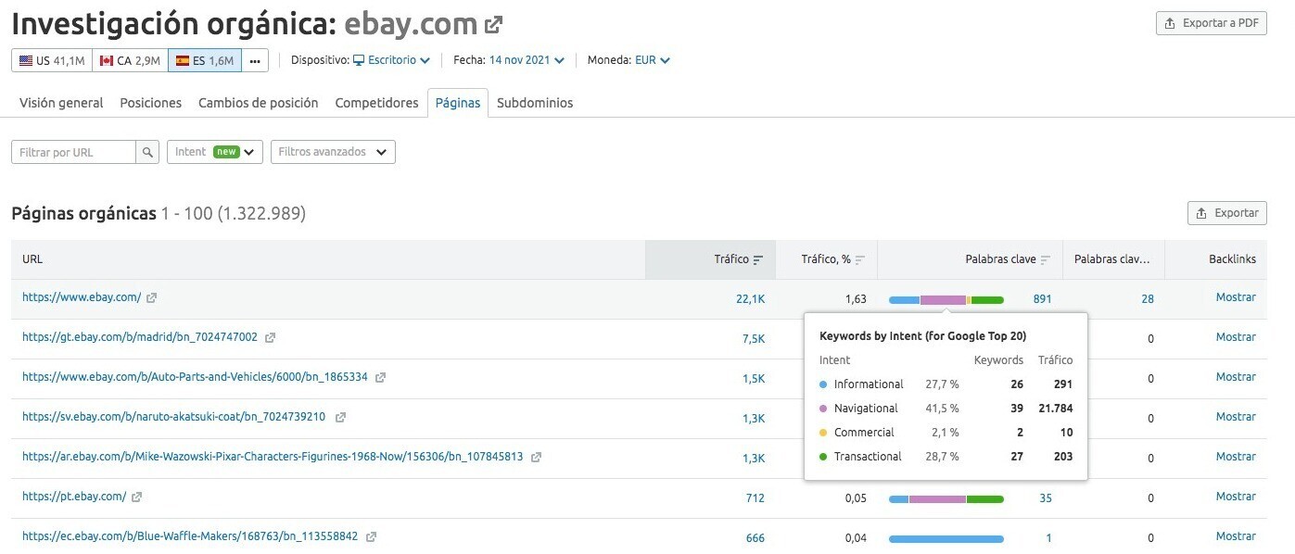Click Mostrar backlinks for first row
This screenshot has height=554, width=1295.
(1236, 297)
